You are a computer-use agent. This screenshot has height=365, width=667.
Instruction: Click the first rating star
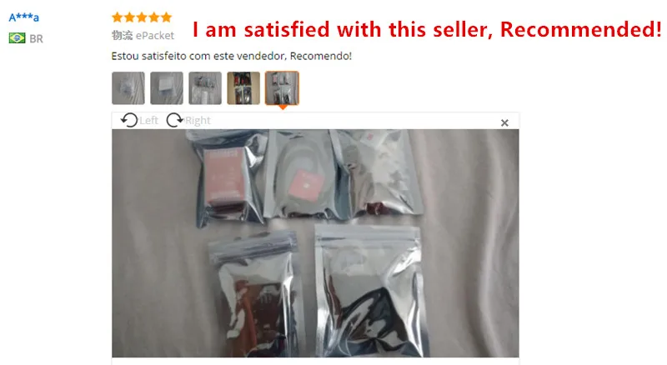click(x=118, y=17)
